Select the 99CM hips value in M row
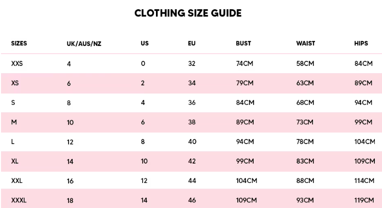382x208 pixels. pyautogui.click(x=363, y=122)
